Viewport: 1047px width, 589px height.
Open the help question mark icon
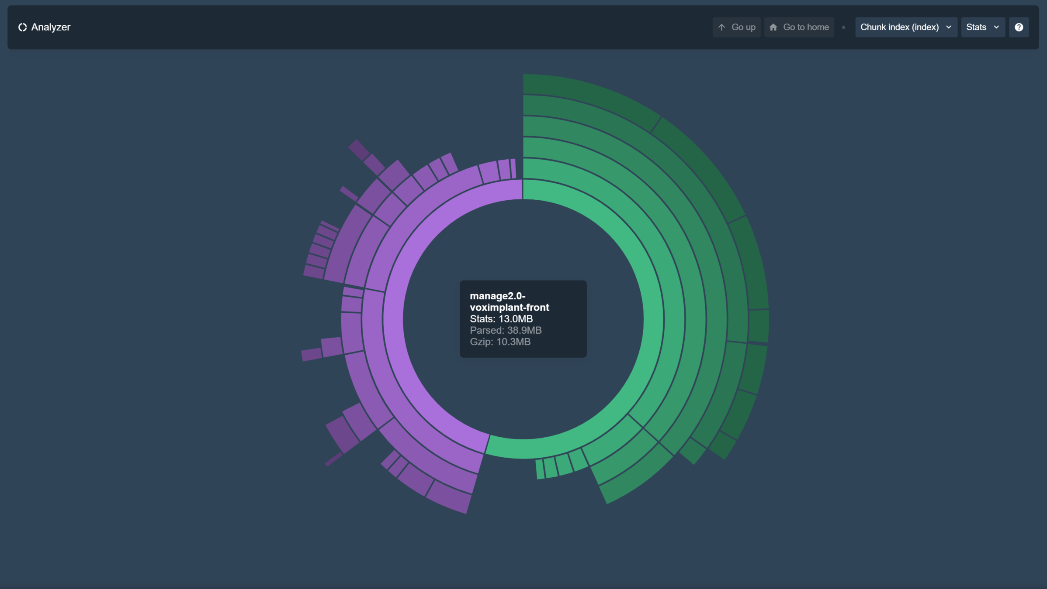(x=1019, y=27)
